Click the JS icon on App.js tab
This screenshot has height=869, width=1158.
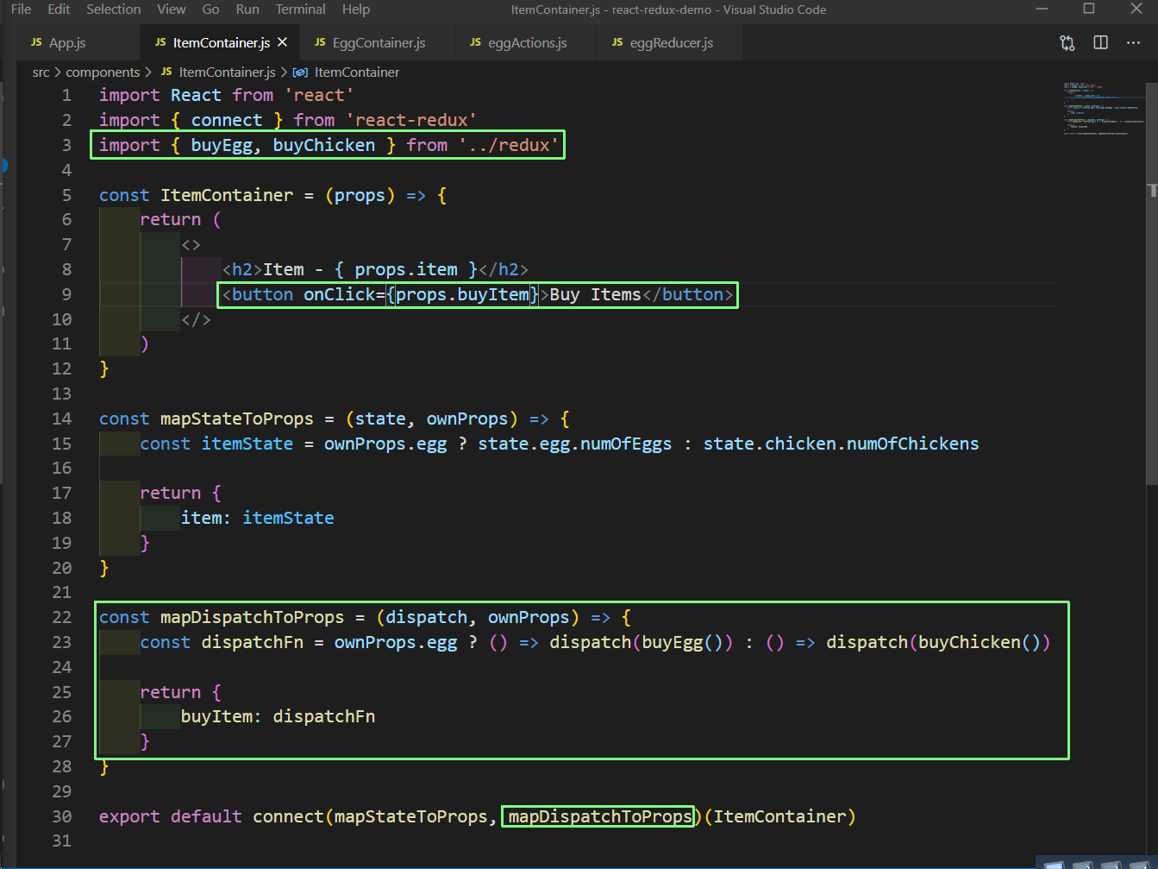[x=36, y=42]
